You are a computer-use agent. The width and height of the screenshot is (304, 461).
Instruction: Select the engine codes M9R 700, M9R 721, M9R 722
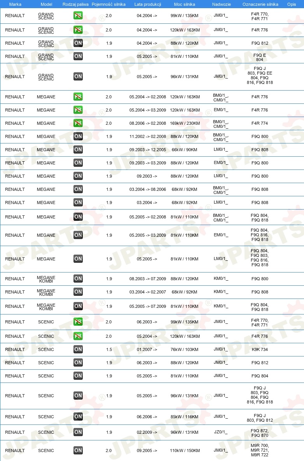tap(260, 450)
